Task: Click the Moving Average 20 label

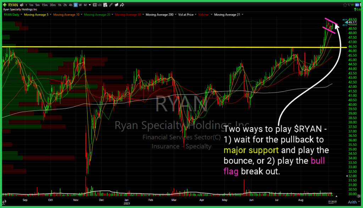Action: tap(97, 15)
